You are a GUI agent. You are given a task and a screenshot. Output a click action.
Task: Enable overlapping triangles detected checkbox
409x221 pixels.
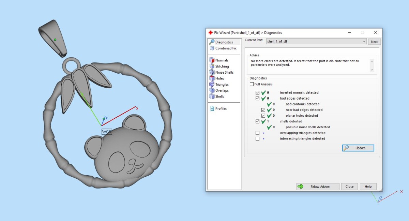tap(257, 133)
